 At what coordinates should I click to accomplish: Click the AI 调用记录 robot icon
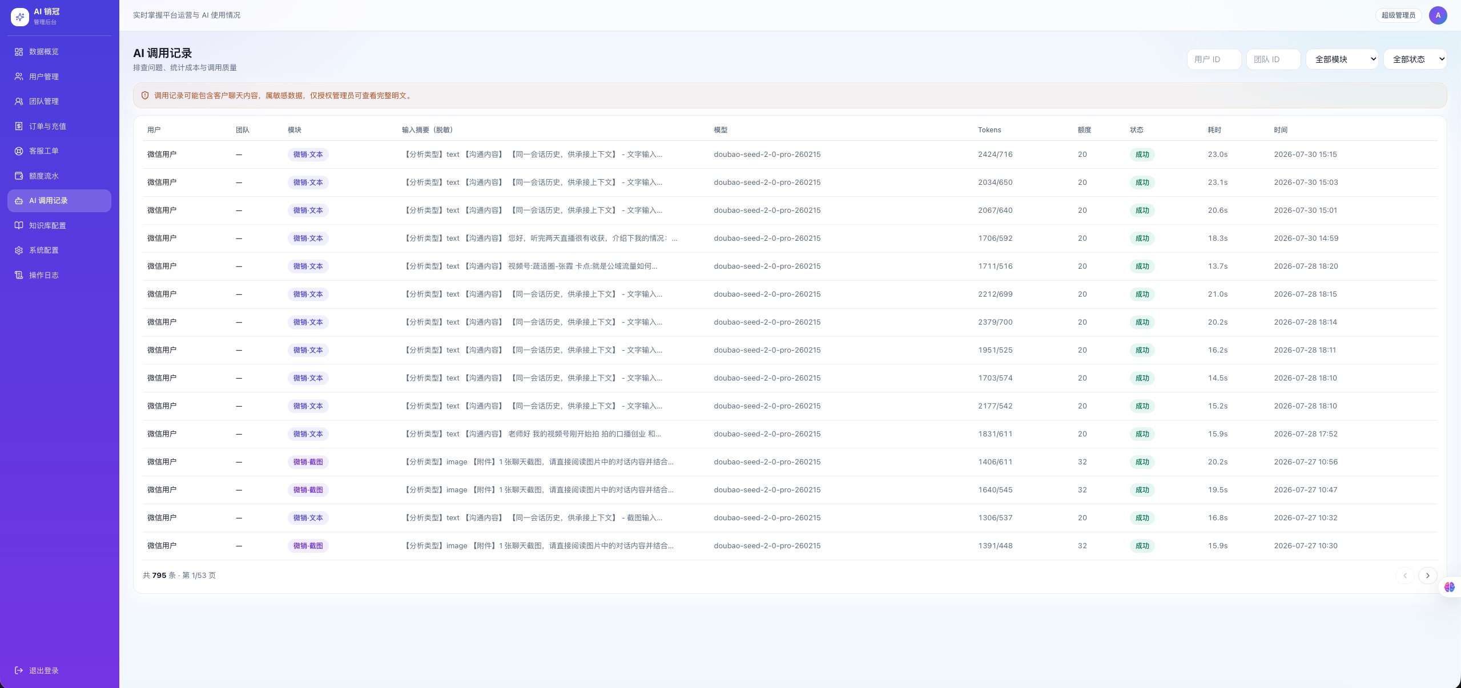[x=19, y=201]
